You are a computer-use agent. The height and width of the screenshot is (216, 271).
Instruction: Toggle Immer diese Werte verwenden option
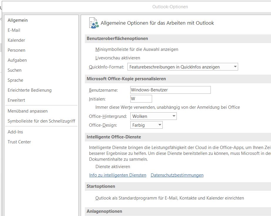pyautogui.click(x=167, y=107)
